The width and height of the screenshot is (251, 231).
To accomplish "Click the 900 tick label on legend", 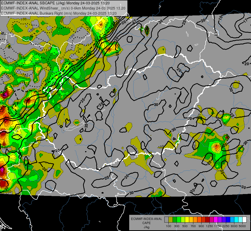I will (x=201, y=226).
